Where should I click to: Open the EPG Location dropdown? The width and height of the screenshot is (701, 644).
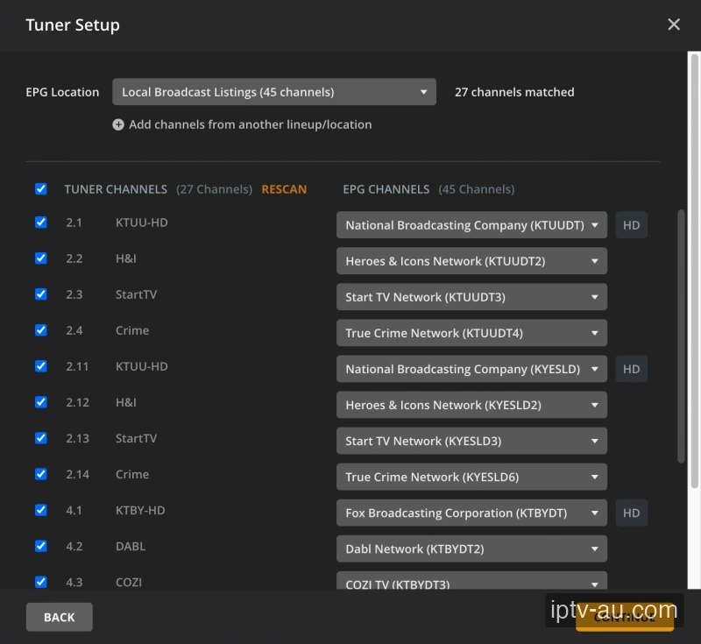coord(274,92)
